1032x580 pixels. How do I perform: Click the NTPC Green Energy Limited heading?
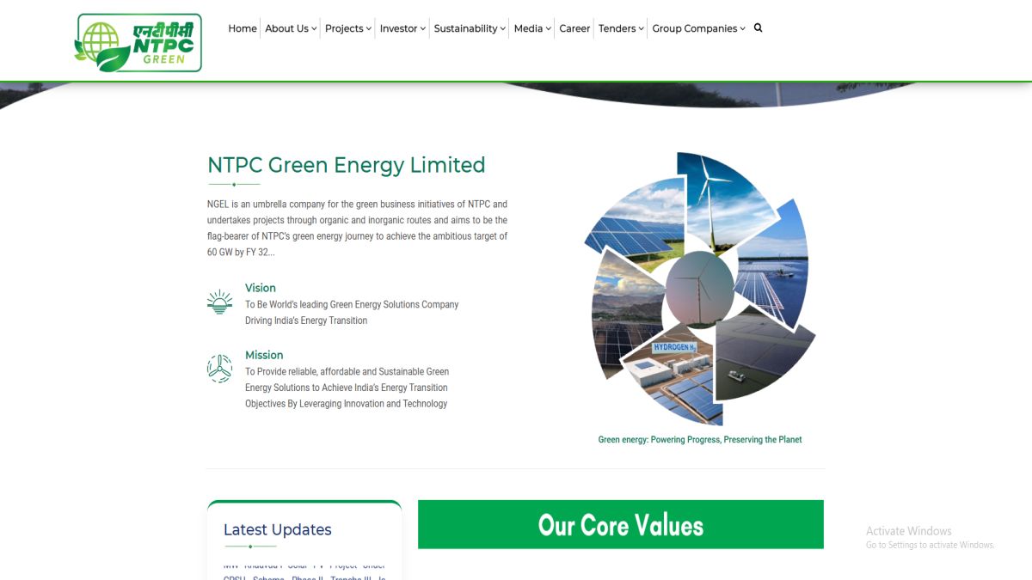(x=346, y=165)
